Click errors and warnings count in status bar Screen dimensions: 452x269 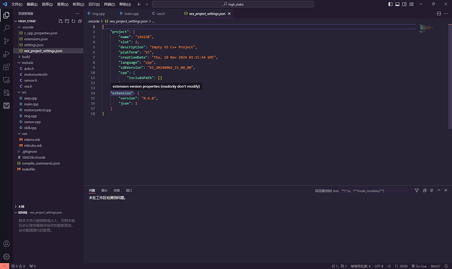(18, 266)
